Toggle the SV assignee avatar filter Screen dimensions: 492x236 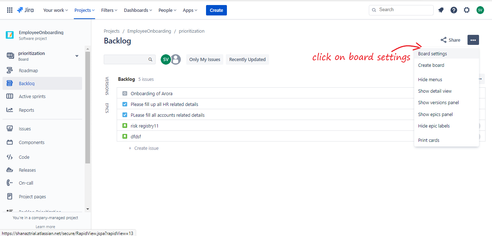click(x=166, y=59)
